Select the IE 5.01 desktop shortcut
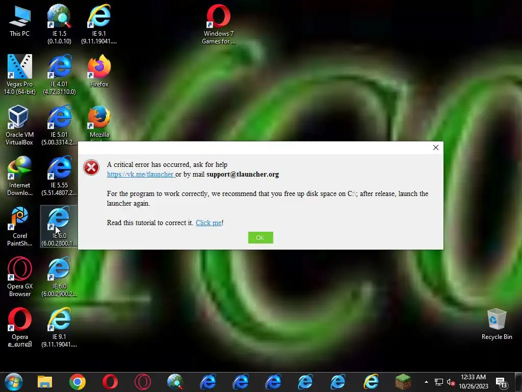 pos(59,126)
